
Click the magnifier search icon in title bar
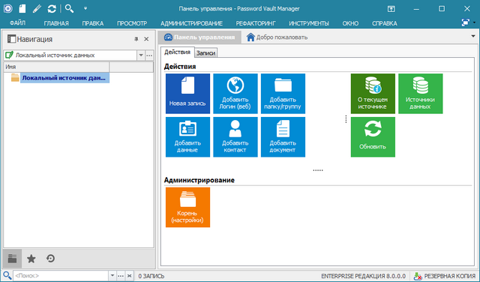point(69,8)
